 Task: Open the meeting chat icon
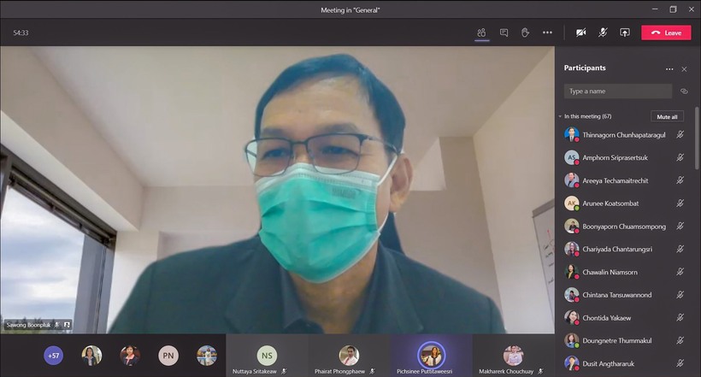coord(504,32)
